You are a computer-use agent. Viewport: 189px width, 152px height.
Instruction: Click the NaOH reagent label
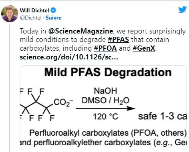tap(105, 91)
